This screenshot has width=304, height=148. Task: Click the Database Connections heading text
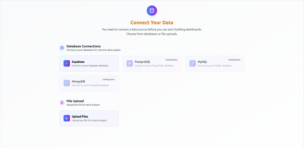84,46
